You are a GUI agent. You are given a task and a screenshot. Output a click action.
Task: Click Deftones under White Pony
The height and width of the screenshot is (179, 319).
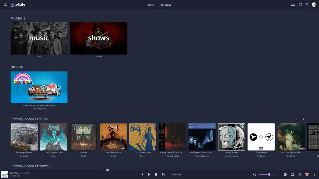(x=261, y=156)
